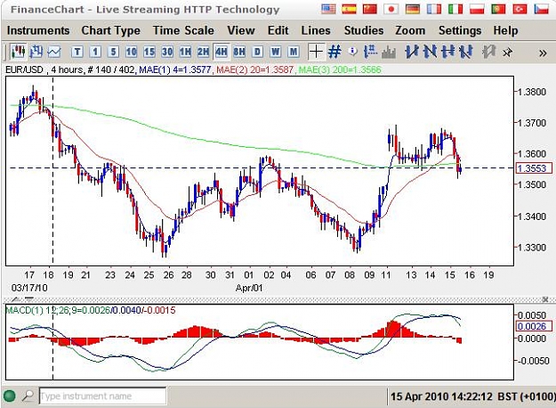Click the green connection status indicator

point(10,396)
